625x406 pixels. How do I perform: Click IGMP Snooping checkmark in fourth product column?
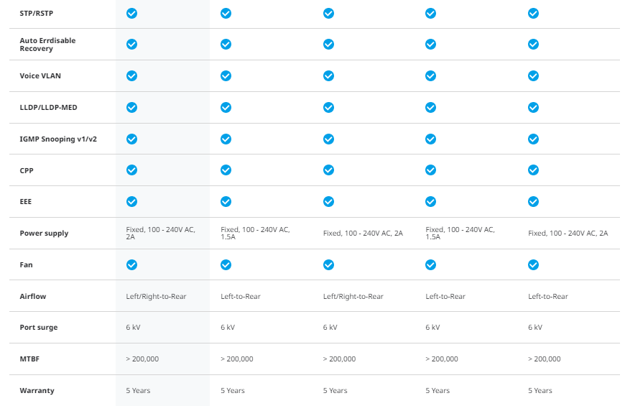tap(430, 139)
